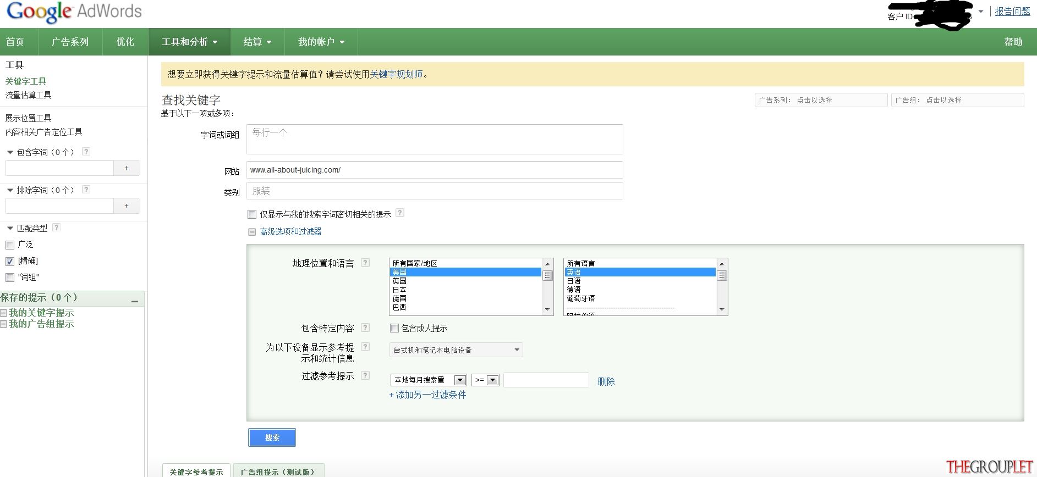The image size is (1037, 477).
Task: Click the blue 搜索 button
Action: point(272,437)
